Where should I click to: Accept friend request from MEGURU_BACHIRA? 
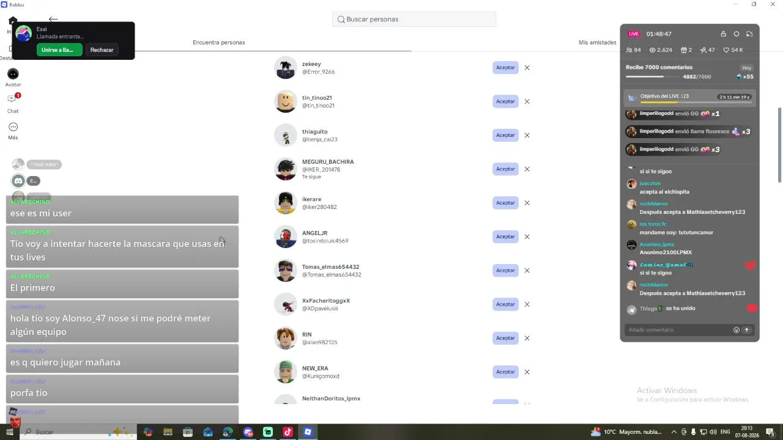coord(505,169)
